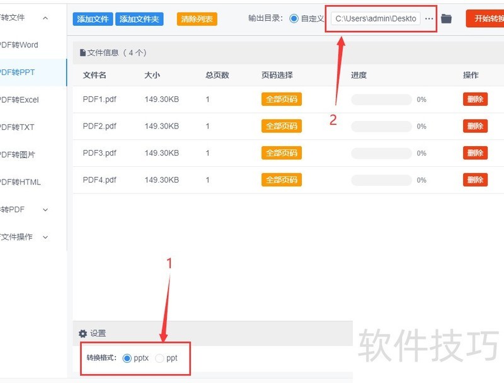Click the 添加文件 button
504x383 pixels.
pyautogui.click(x=92, y=18)
